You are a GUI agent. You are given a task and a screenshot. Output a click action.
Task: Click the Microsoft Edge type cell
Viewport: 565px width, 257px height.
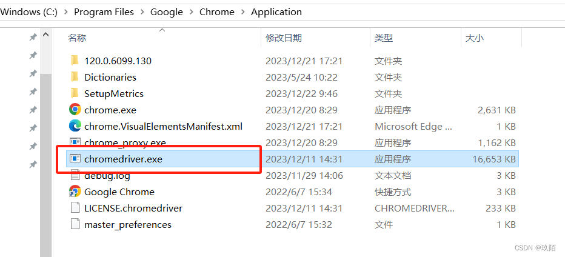click(x=413, y=127)
